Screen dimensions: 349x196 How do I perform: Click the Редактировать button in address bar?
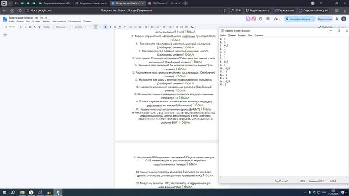pyautogui.click(x=257, y=10)
